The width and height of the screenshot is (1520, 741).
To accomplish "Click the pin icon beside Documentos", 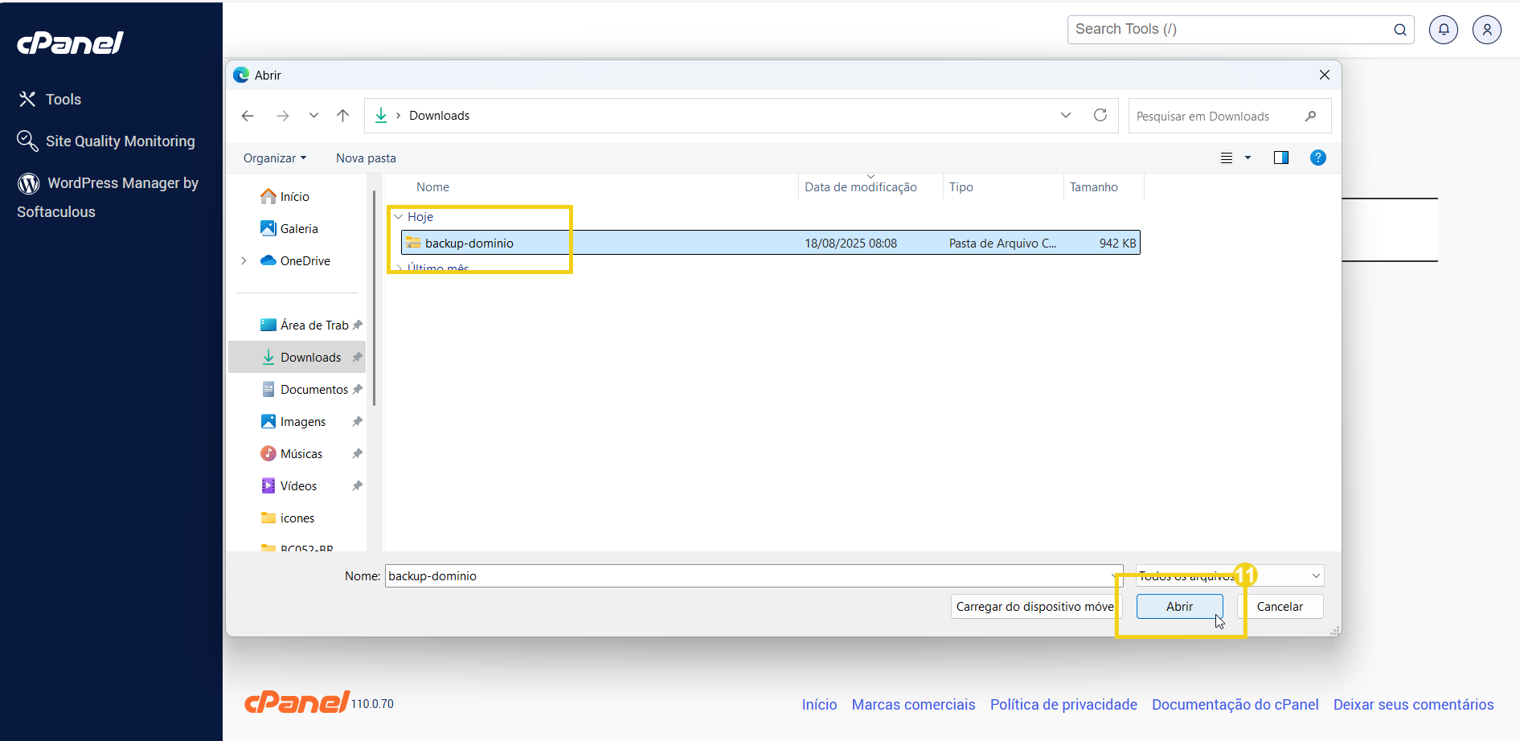I will [357, 390].
